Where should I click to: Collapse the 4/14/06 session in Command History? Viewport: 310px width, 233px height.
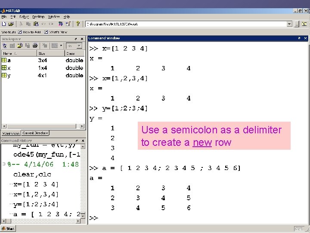pyautogui.click(x=3, y=164)
